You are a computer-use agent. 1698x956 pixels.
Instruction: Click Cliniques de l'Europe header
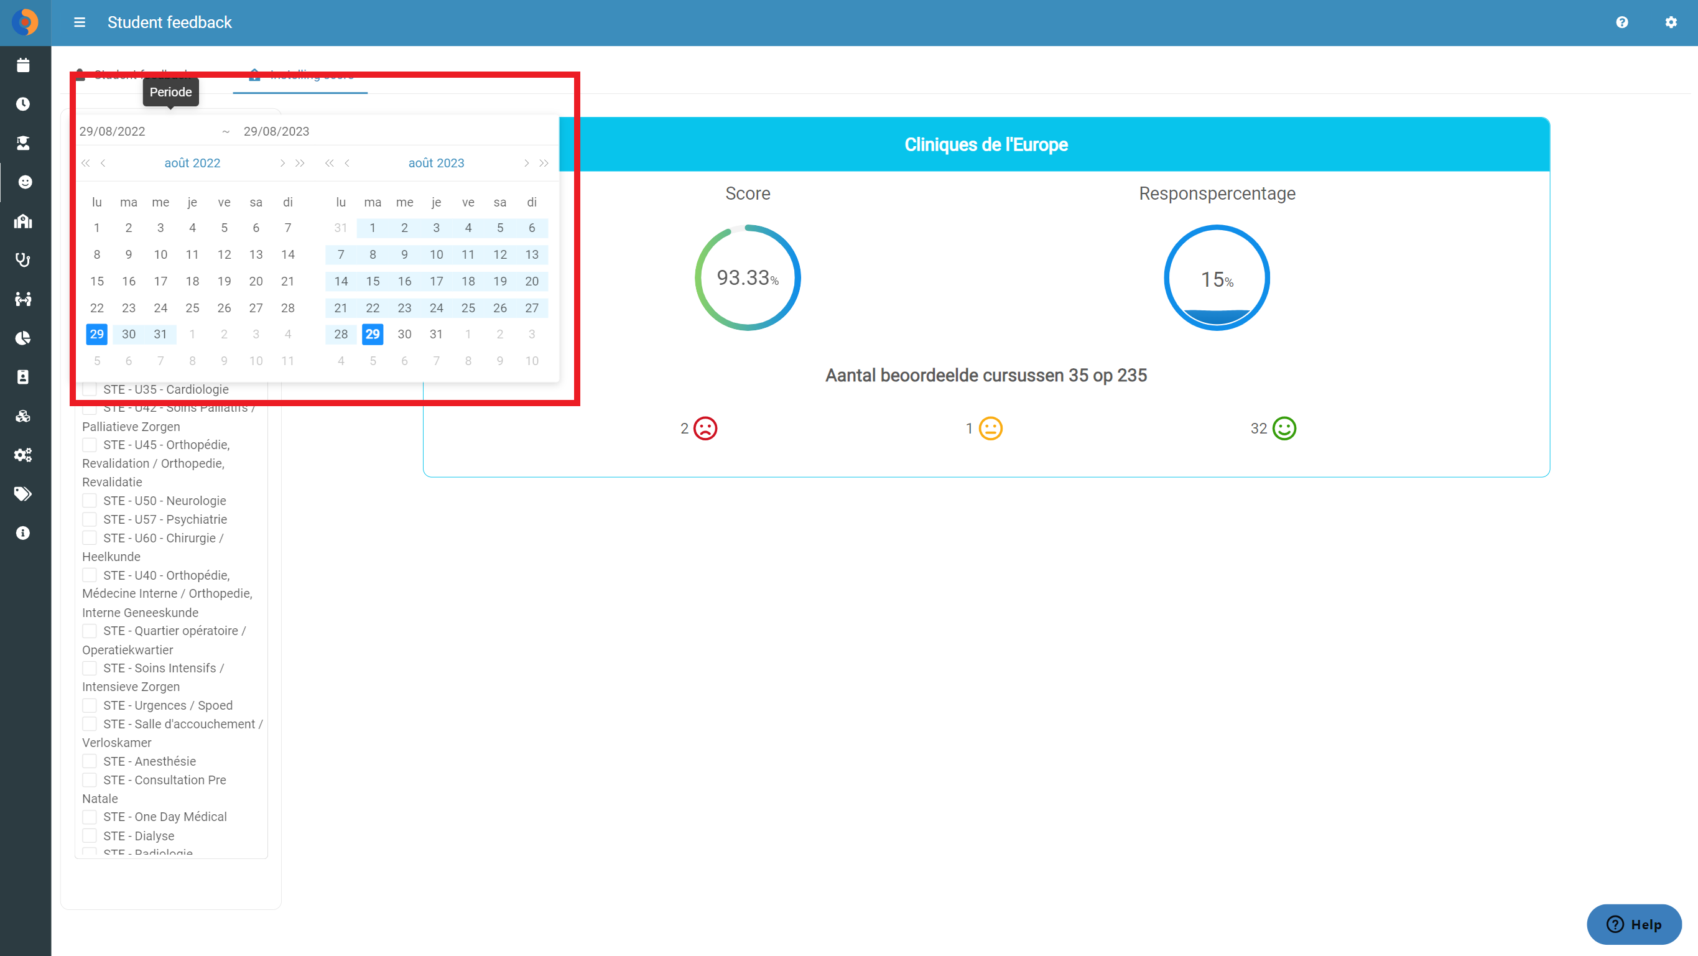986,144
